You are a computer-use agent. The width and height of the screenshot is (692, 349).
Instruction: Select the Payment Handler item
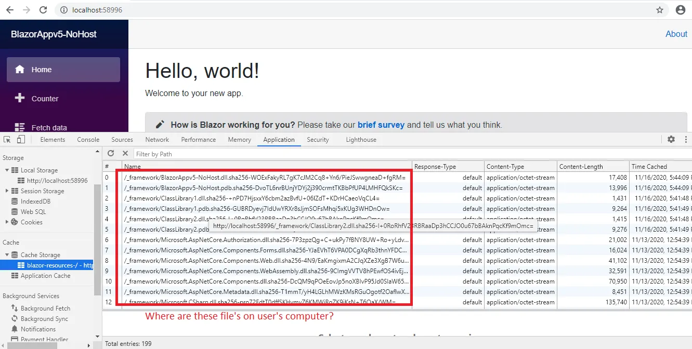tap(44, 340)
